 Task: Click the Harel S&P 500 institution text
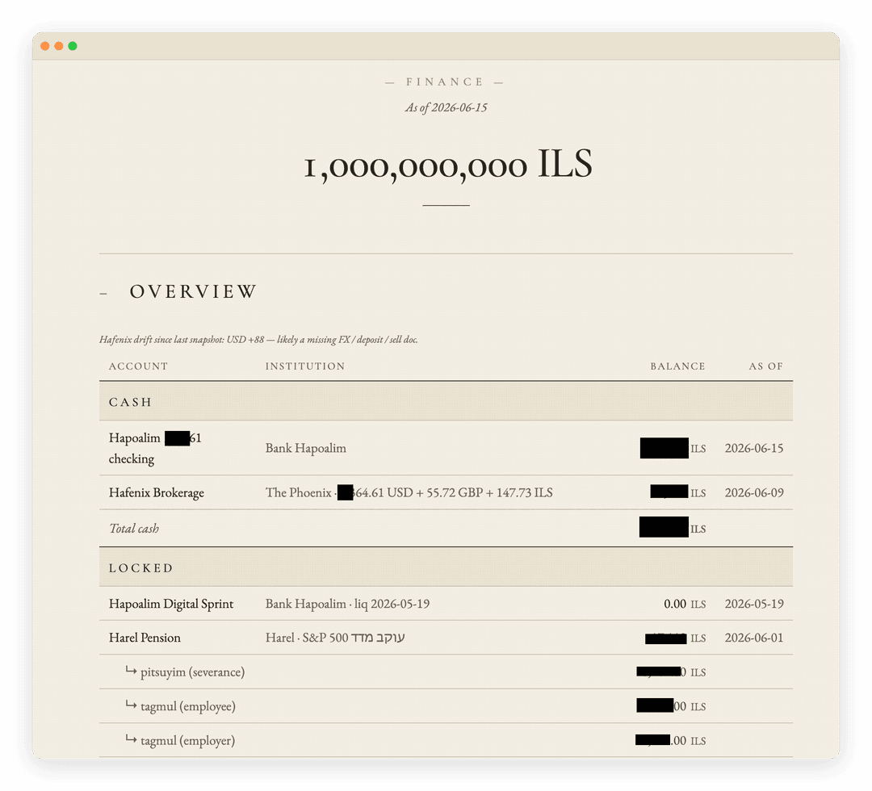coord(335,638)
